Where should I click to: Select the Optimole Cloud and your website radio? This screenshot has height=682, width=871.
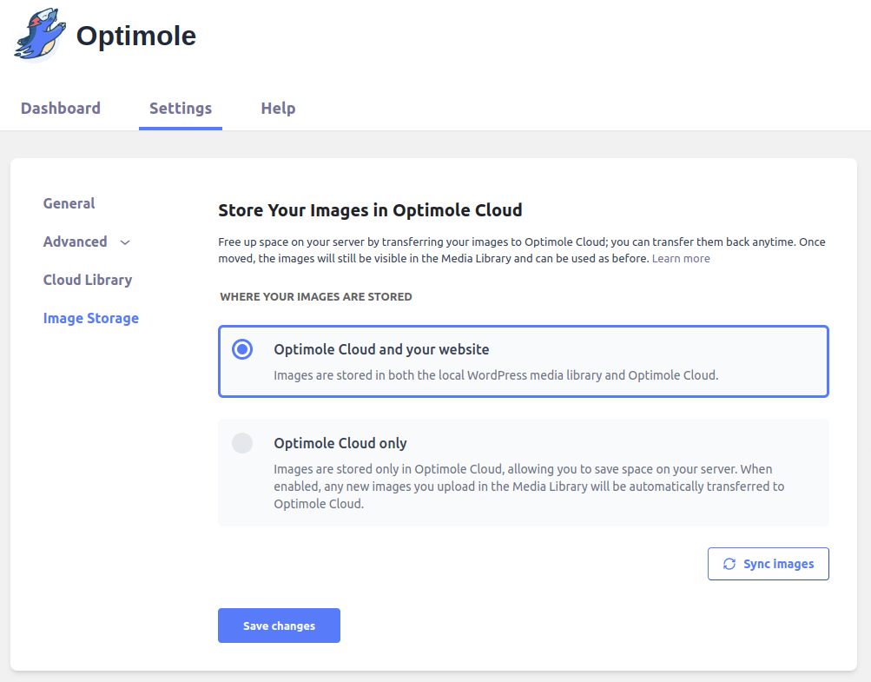[242, 349]
